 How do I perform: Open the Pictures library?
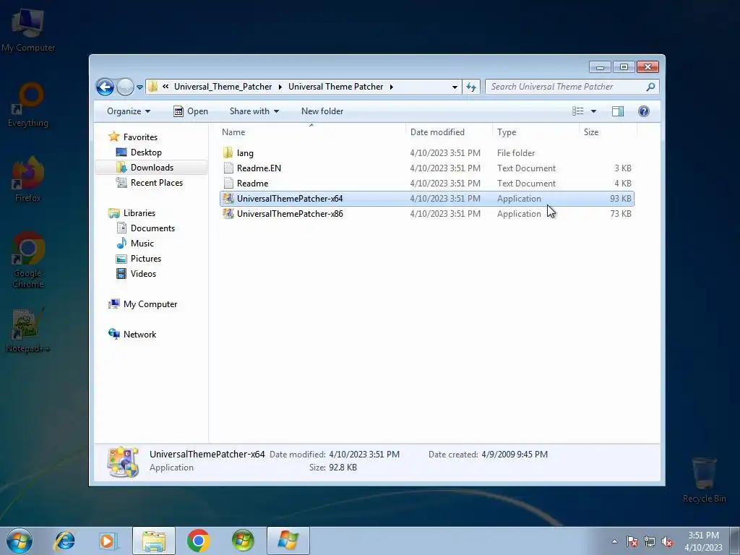click(146, 259)
